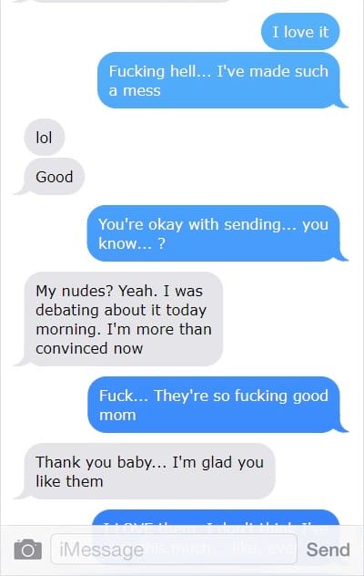Click the word 'debating' in gray message

pos(68,310)
